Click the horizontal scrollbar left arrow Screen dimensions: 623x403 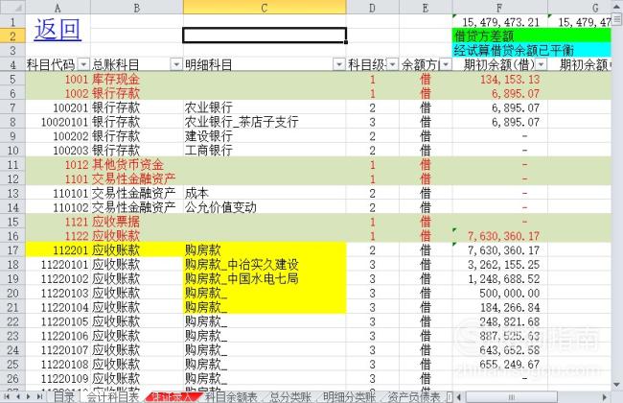pyautogui.click(x=459, y=396)
